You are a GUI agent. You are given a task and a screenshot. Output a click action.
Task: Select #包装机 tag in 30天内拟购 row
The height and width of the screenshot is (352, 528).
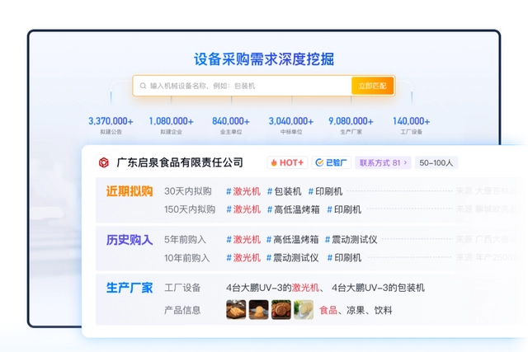pos(284,191)
